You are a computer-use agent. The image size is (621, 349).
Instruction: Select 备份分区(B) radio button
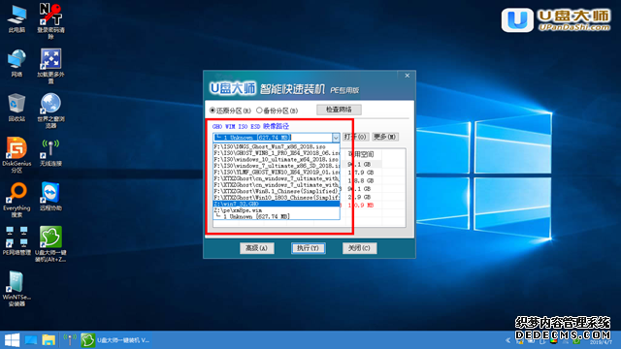[278, 111]
